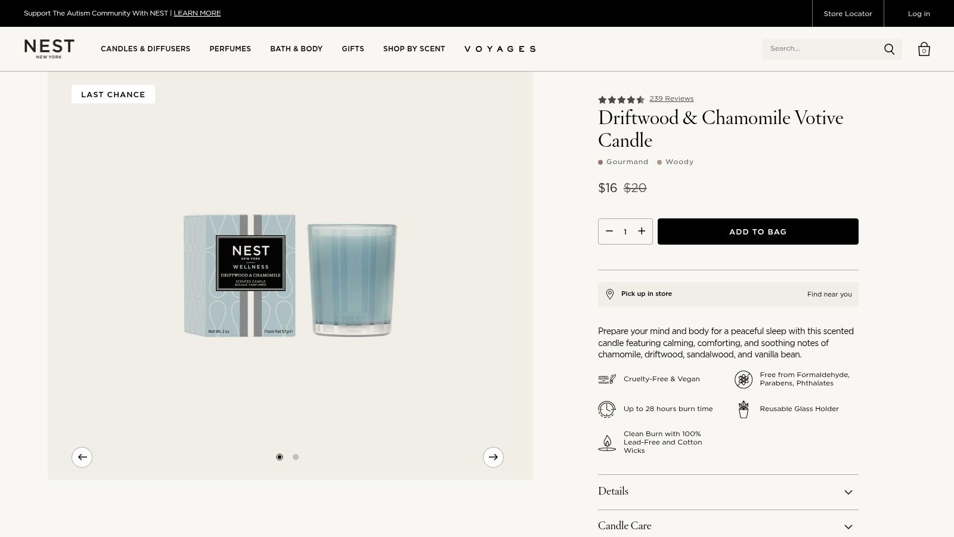The image size is (954, 537).
Task: Click the Reusable Glass Holder icon
Action: point(744,409)
